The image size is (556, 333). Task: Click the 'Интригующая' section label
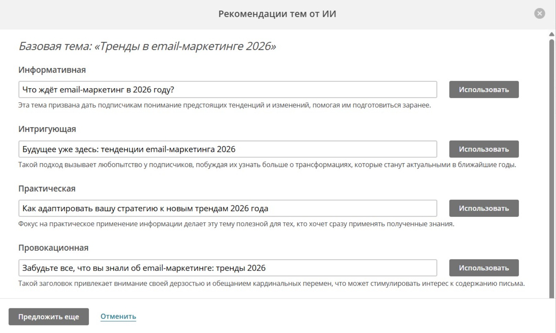pos(47,129)
